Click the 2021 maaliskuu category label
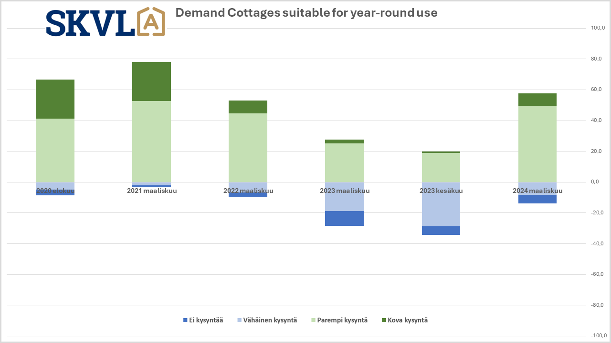The image size is (611, 343). [151, 191]
